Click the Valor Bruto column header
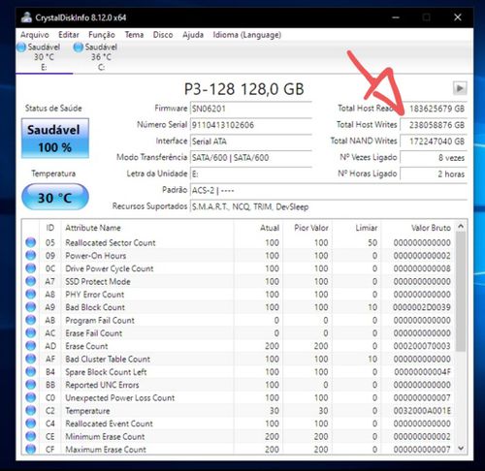The image size is (485, 471). (x=431, y=228)
